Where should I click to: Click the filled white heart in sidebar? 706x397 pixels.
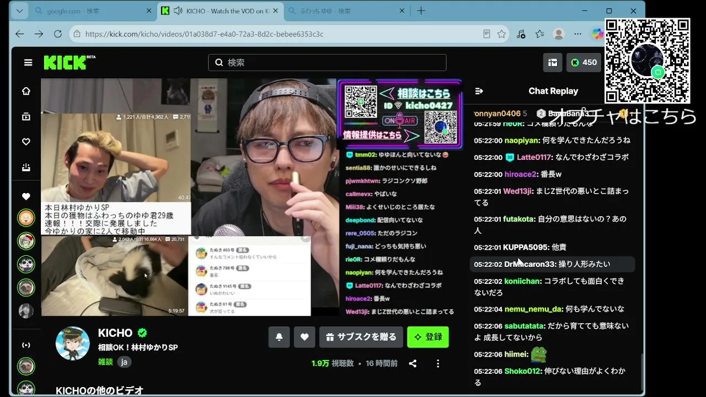click(26, 196)
